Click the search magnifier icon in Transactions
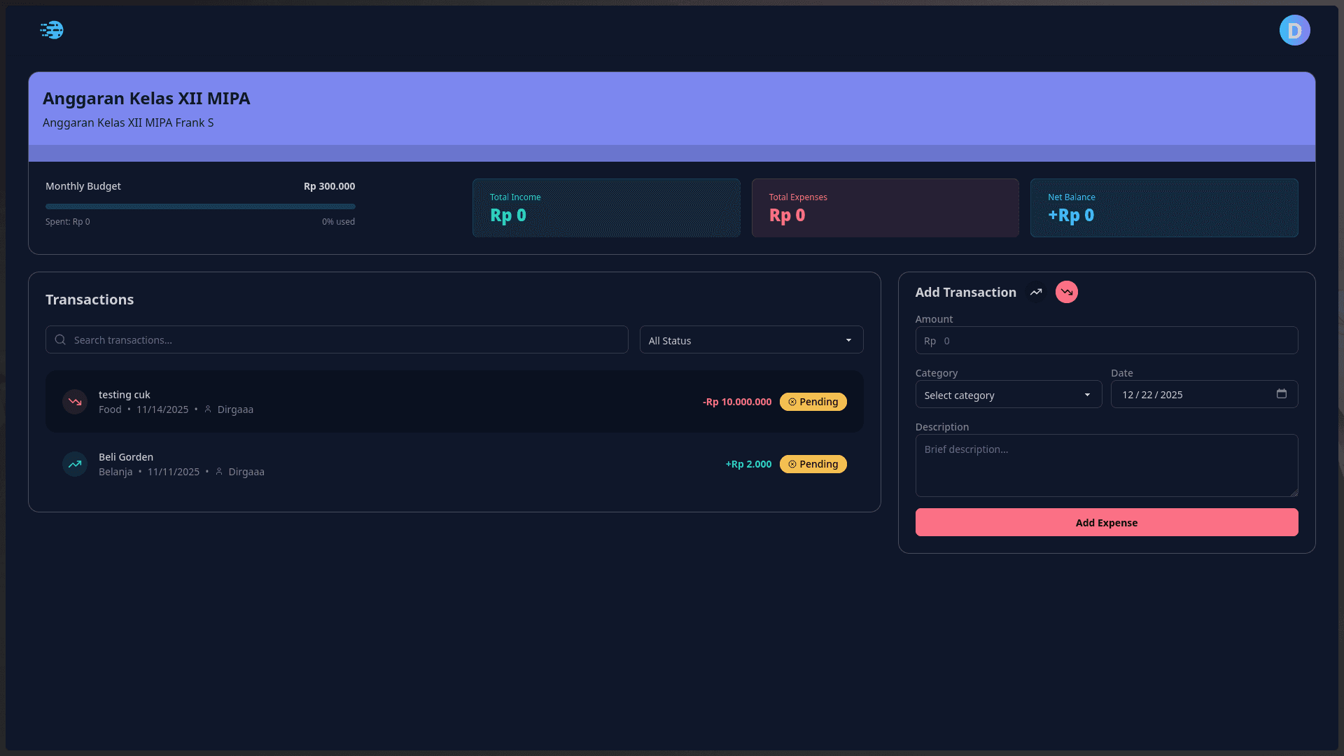This screenshot has width=1344, height=756. [x=59, y=339]
